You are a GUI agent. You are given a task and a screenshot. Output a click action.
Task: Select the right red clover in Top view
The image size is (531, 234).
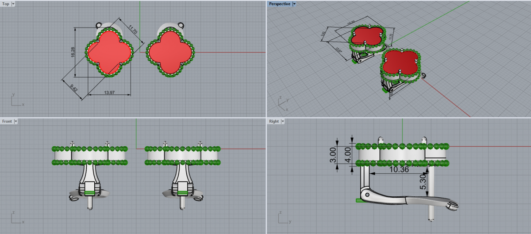click(171, 52)
